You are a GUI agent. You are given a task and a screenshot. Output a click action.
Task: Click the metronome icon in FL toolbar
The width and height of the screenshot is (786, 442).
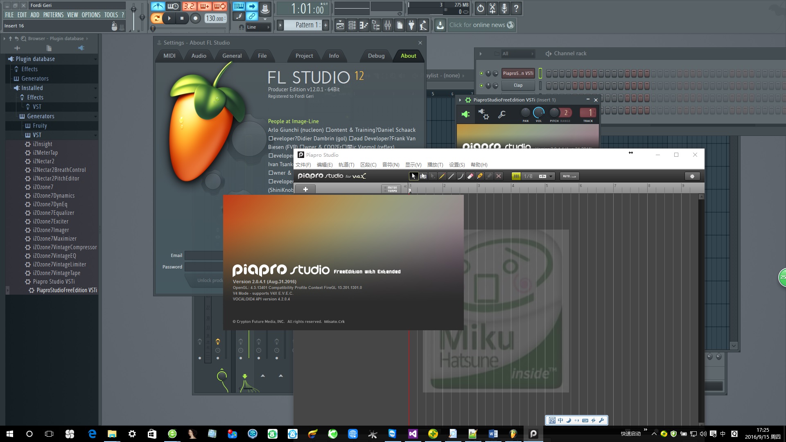pos(158,6)
